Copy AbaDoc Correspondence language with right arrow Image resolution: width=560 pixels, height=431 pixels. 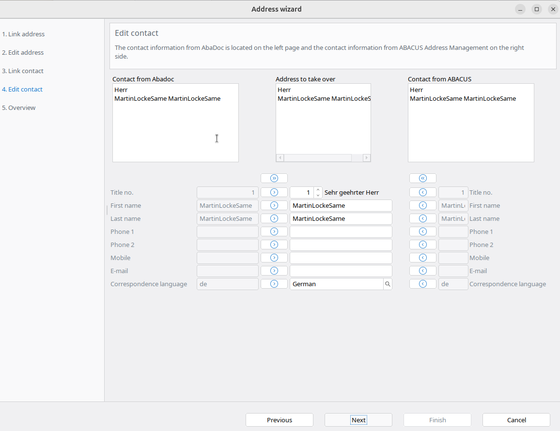click(274, 284)
